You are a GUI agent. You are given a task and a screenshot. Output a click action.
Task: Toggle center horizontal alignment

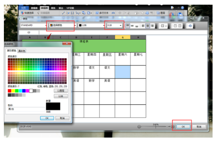click(148, 26)
